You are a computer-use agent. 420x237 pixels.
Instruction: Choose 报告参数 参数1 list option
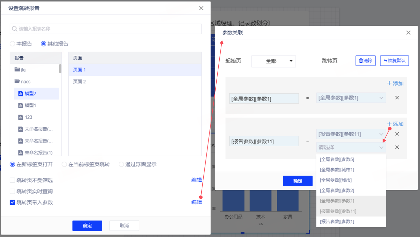[x=337, y=221]
